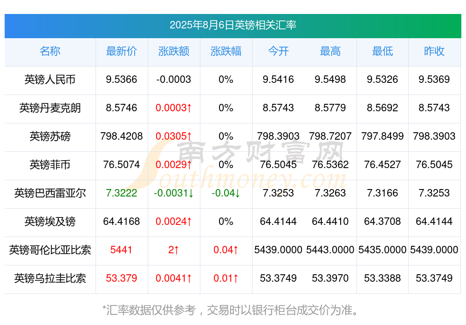Select change amount -0.0003
The width and height of the screenshot is (466, 325).
174,80
